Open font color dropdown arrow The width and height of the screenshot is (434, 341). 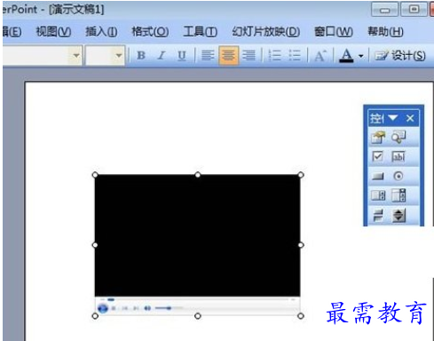click(x=361, y=56)
